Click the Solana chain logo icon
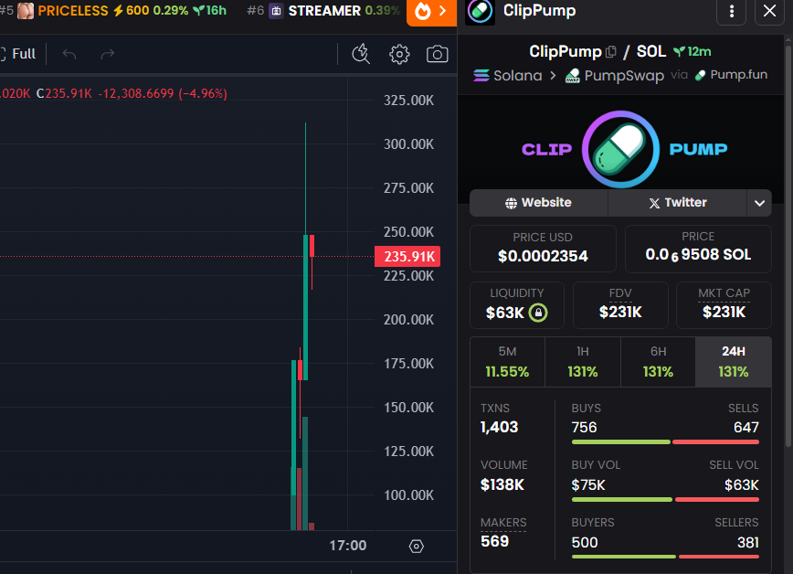 [x=481, y=76]
